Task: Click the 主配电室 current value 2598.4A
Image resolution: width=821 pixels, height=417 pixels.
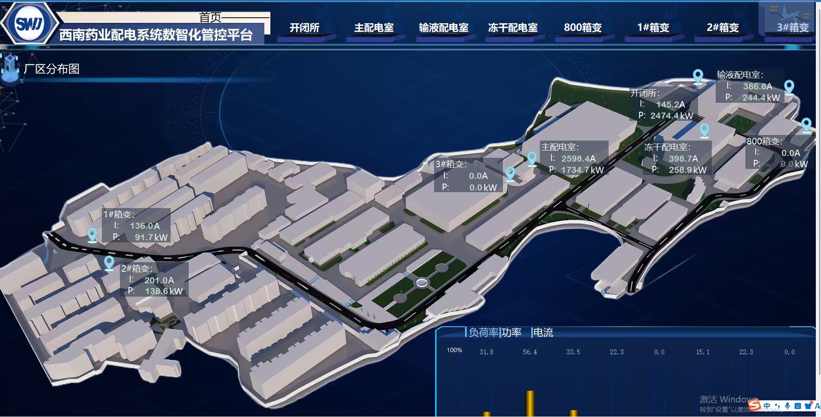Action: (x=579, y=159)
